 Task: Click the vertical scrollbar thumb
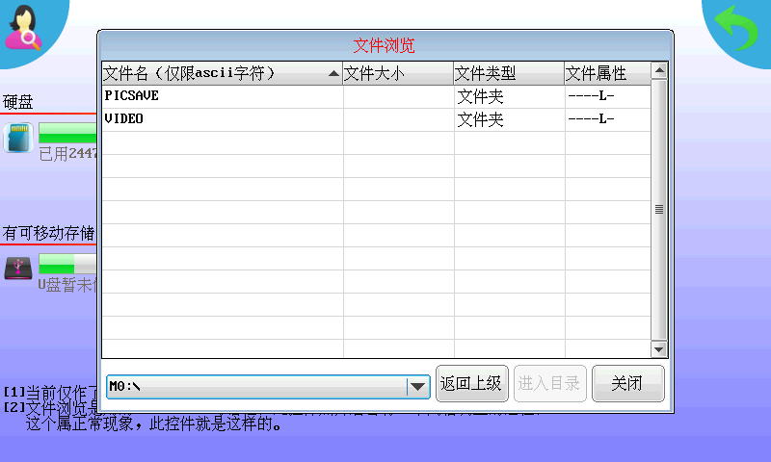(x=659, y=210)
